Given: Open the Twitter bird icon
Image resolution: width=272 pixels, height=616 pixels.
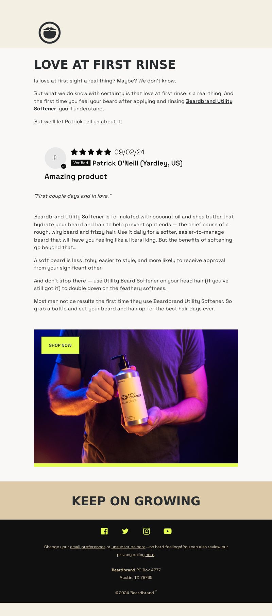Looking at the screenshot, I should tap(125, 531).
